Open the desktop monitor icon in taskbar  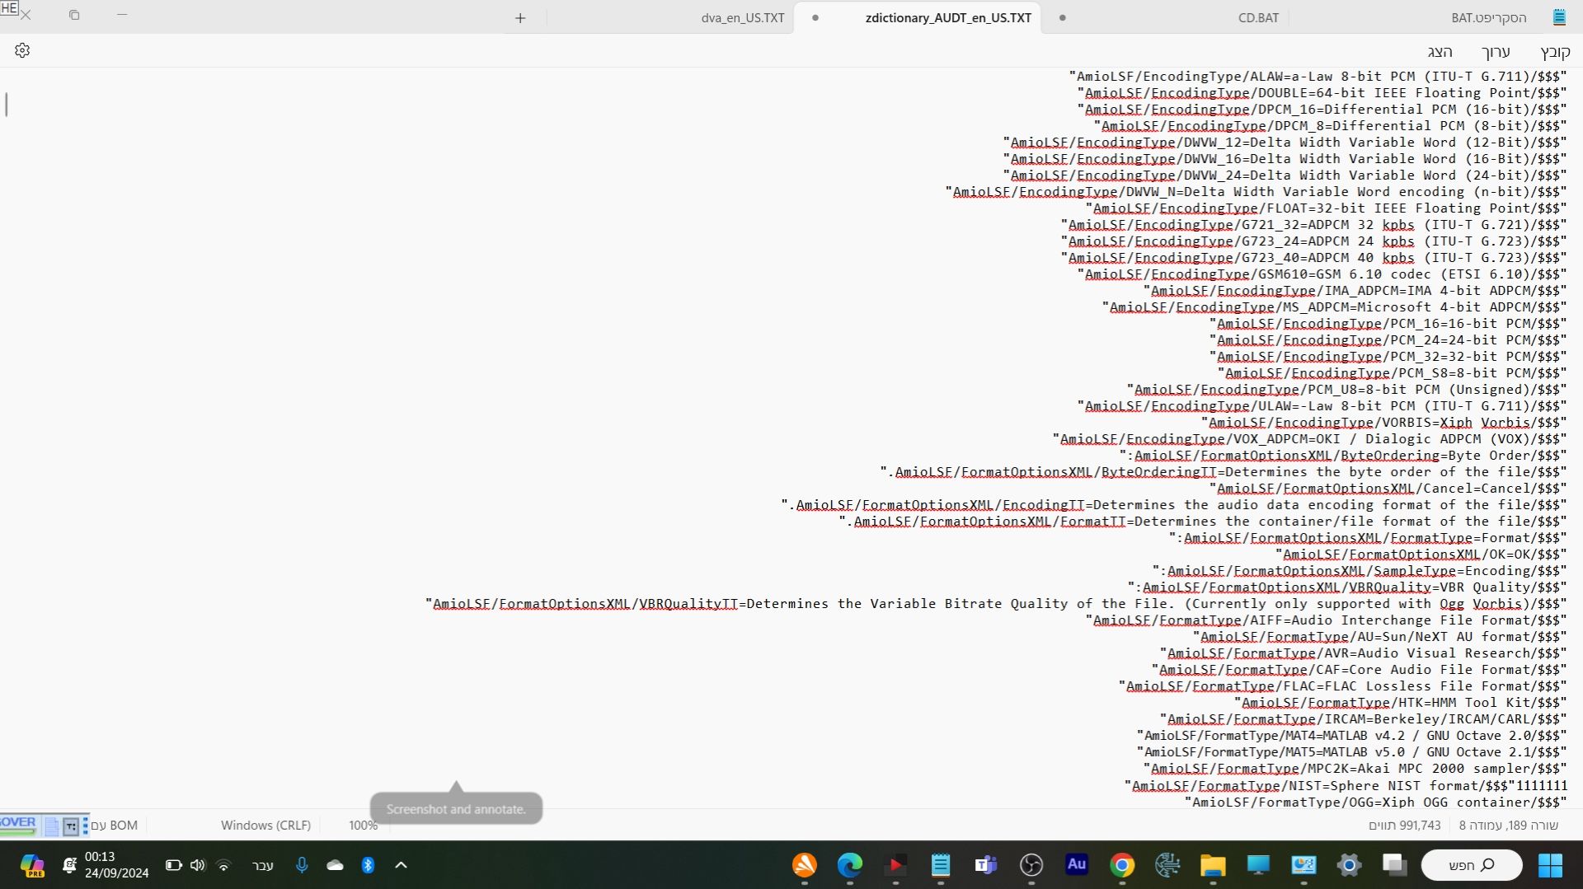1258,865
